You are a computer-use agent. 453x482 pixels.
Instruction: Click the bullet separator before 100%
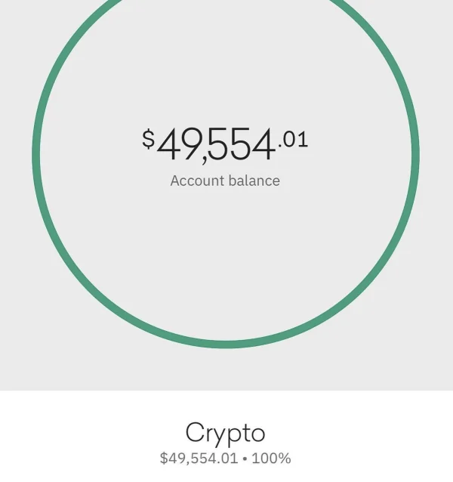[x=245, y=458]
